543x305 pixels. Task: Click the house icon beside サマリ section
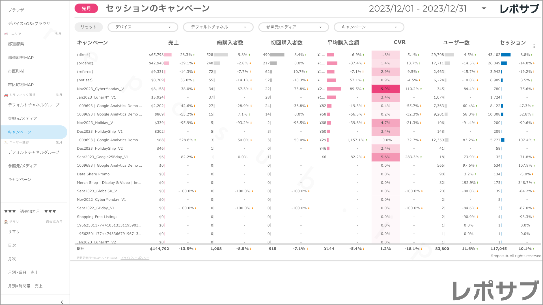click(x=6, y=222)
